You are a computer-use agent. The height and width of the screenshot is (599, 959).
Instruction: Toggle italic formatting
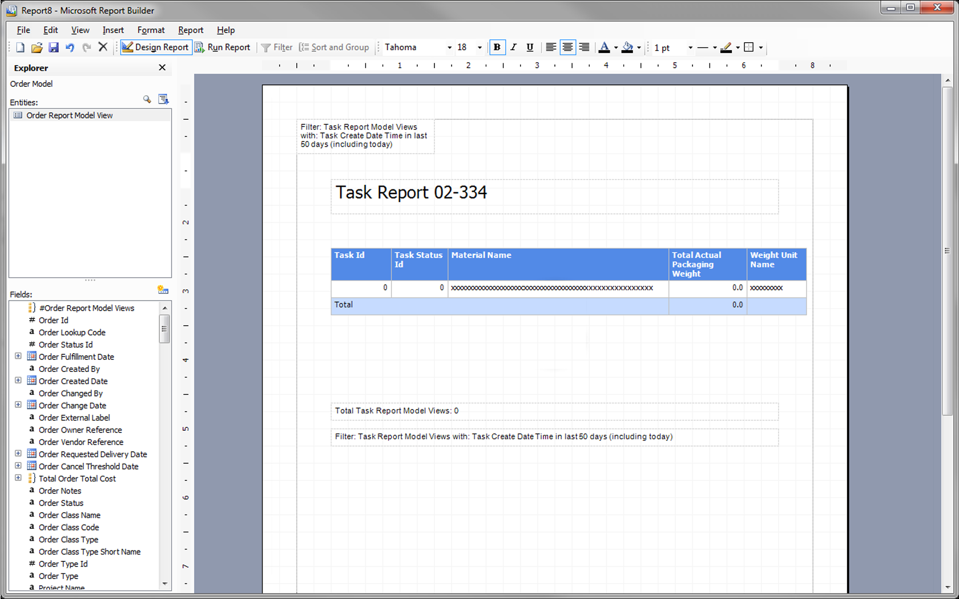[x=513, y=47]
